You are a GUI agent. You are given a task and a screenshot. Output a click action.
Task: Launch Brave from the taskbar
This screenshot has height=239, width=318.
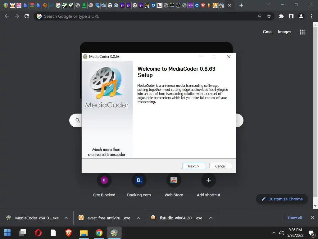68,233
